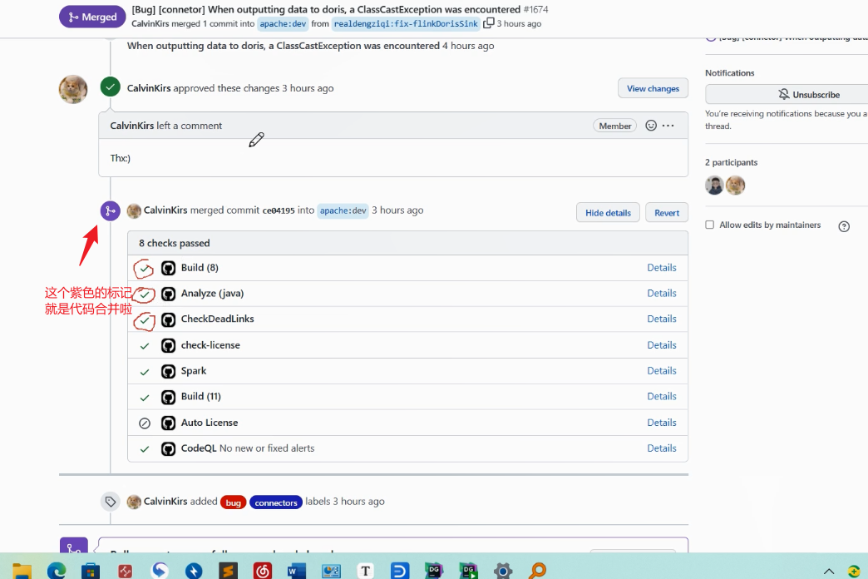Add emoji reaction to Thx comment
This screenshot has width=868, height=579.
click(x=651, y=126)
